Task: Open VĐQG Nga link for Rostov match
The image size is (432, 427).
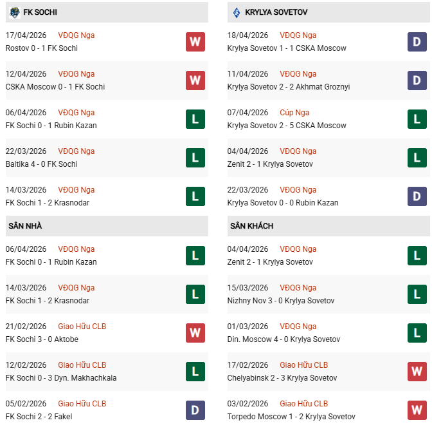Action: point(76,35)
